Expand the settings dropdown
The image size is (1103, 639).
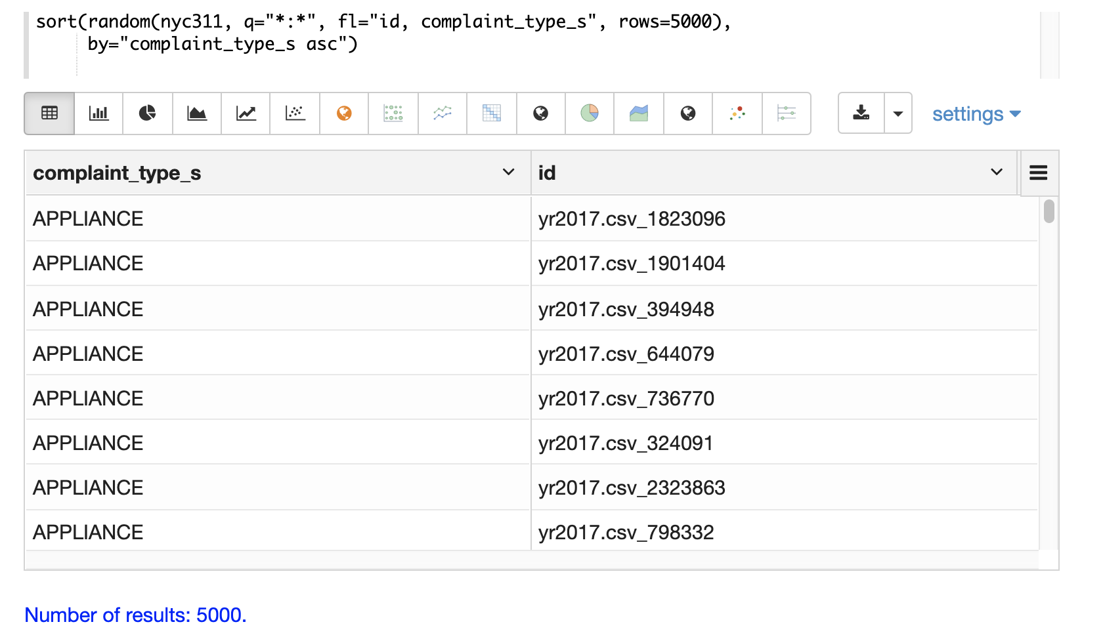[976, 114]
